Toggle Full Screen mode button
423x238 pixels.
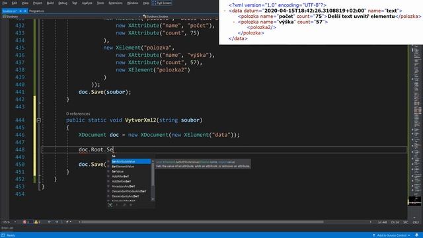point(162,3)
